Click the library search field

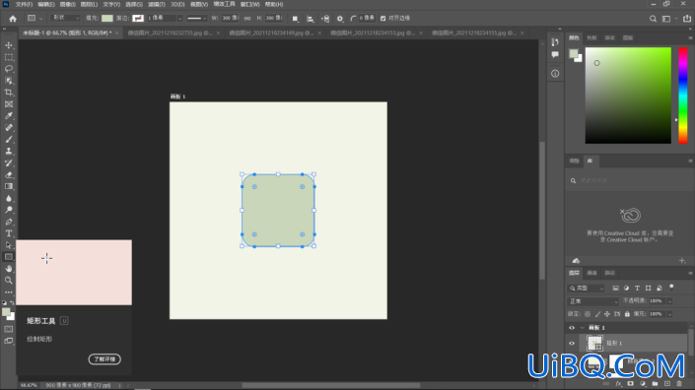pos(629,180)
